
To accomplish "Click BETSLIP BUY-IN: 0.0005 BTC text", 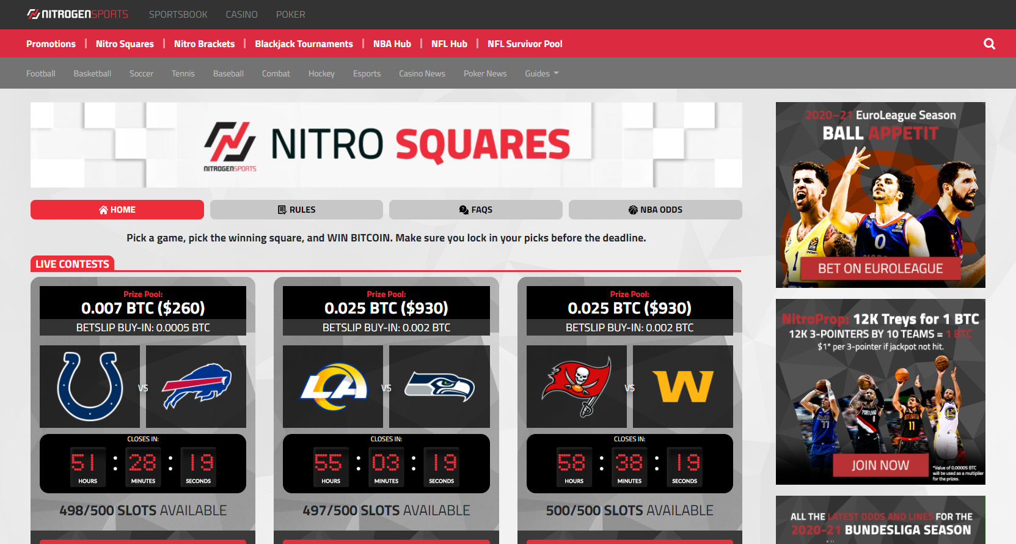I will (x=143, y=328).
